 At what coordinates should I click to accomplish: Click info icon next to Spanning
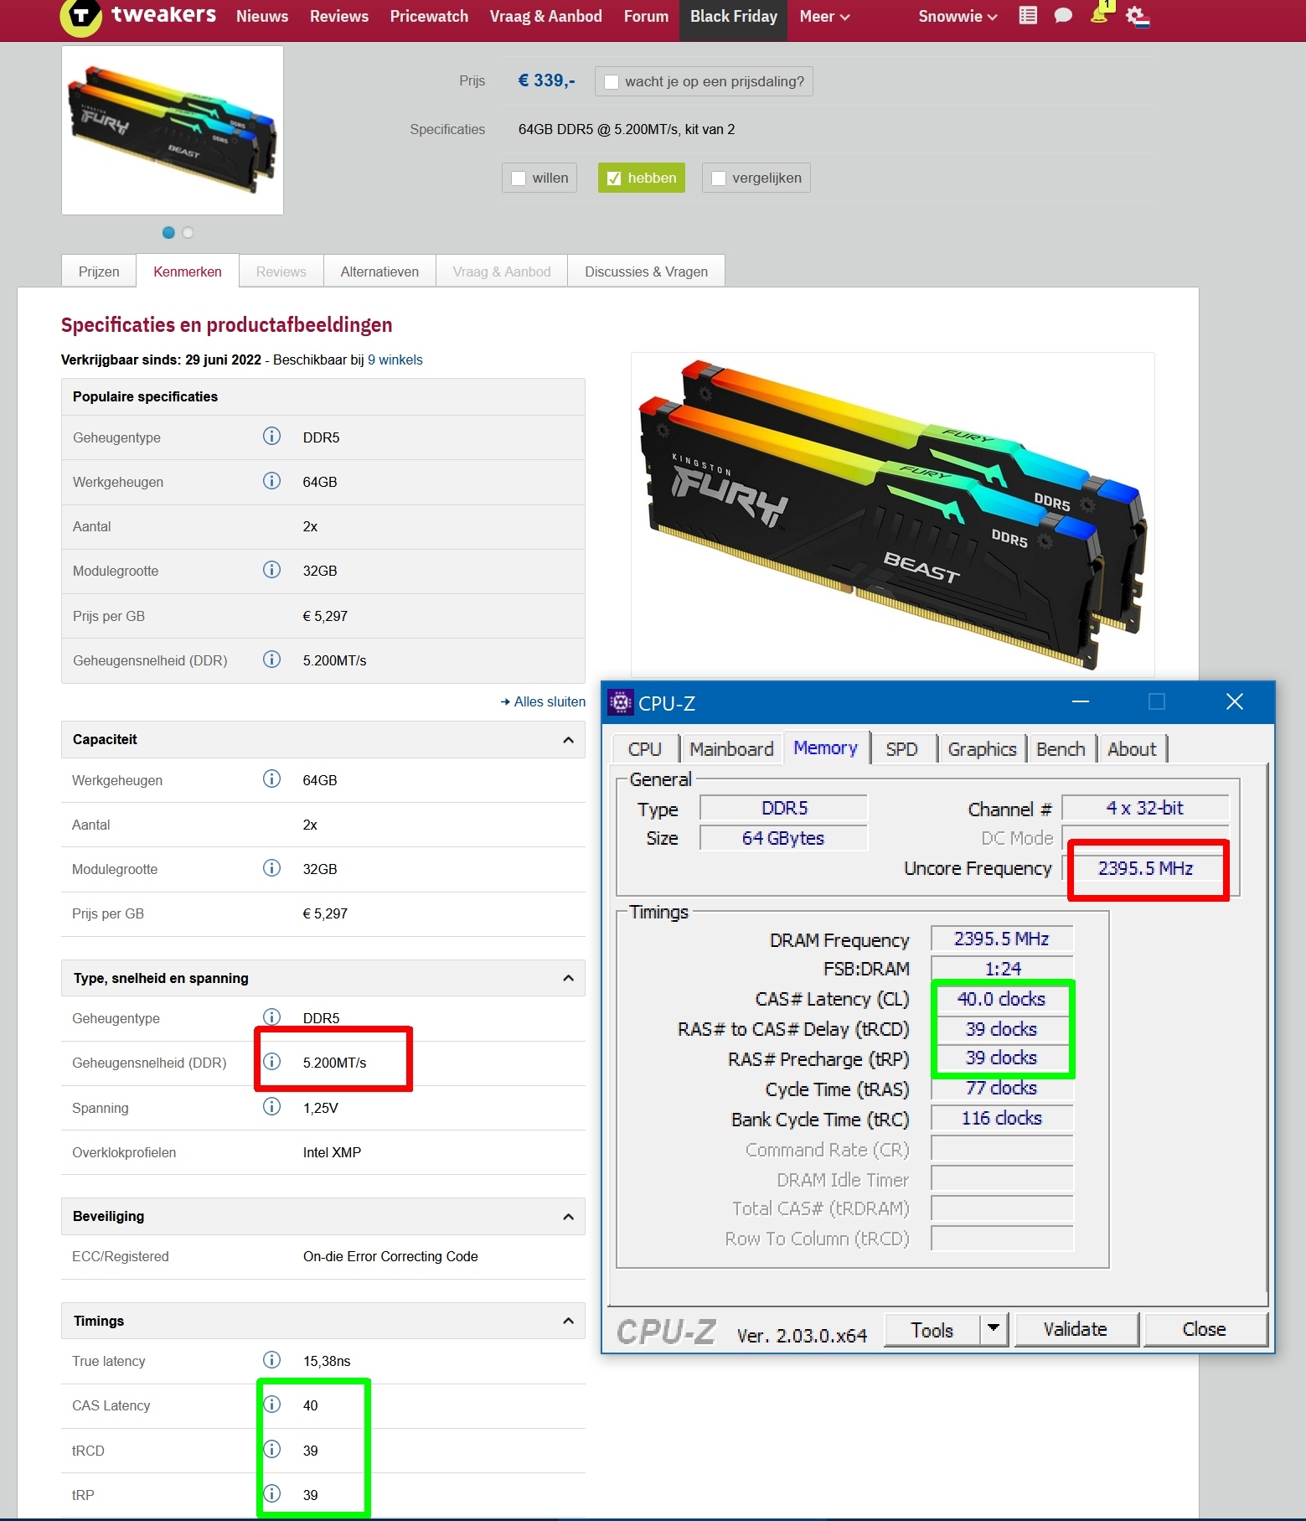[271, 1106]
